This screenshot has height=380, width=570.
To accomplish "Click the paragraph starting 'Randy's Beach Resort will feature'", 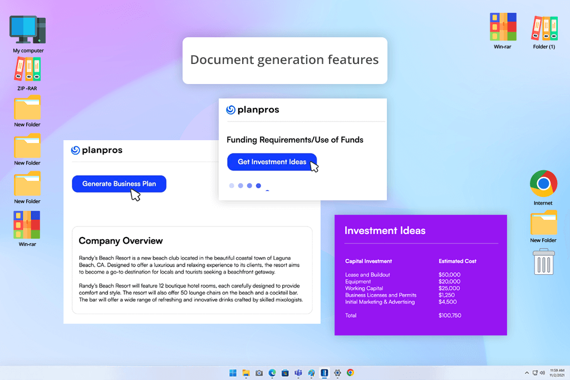I will pos(191,293).
